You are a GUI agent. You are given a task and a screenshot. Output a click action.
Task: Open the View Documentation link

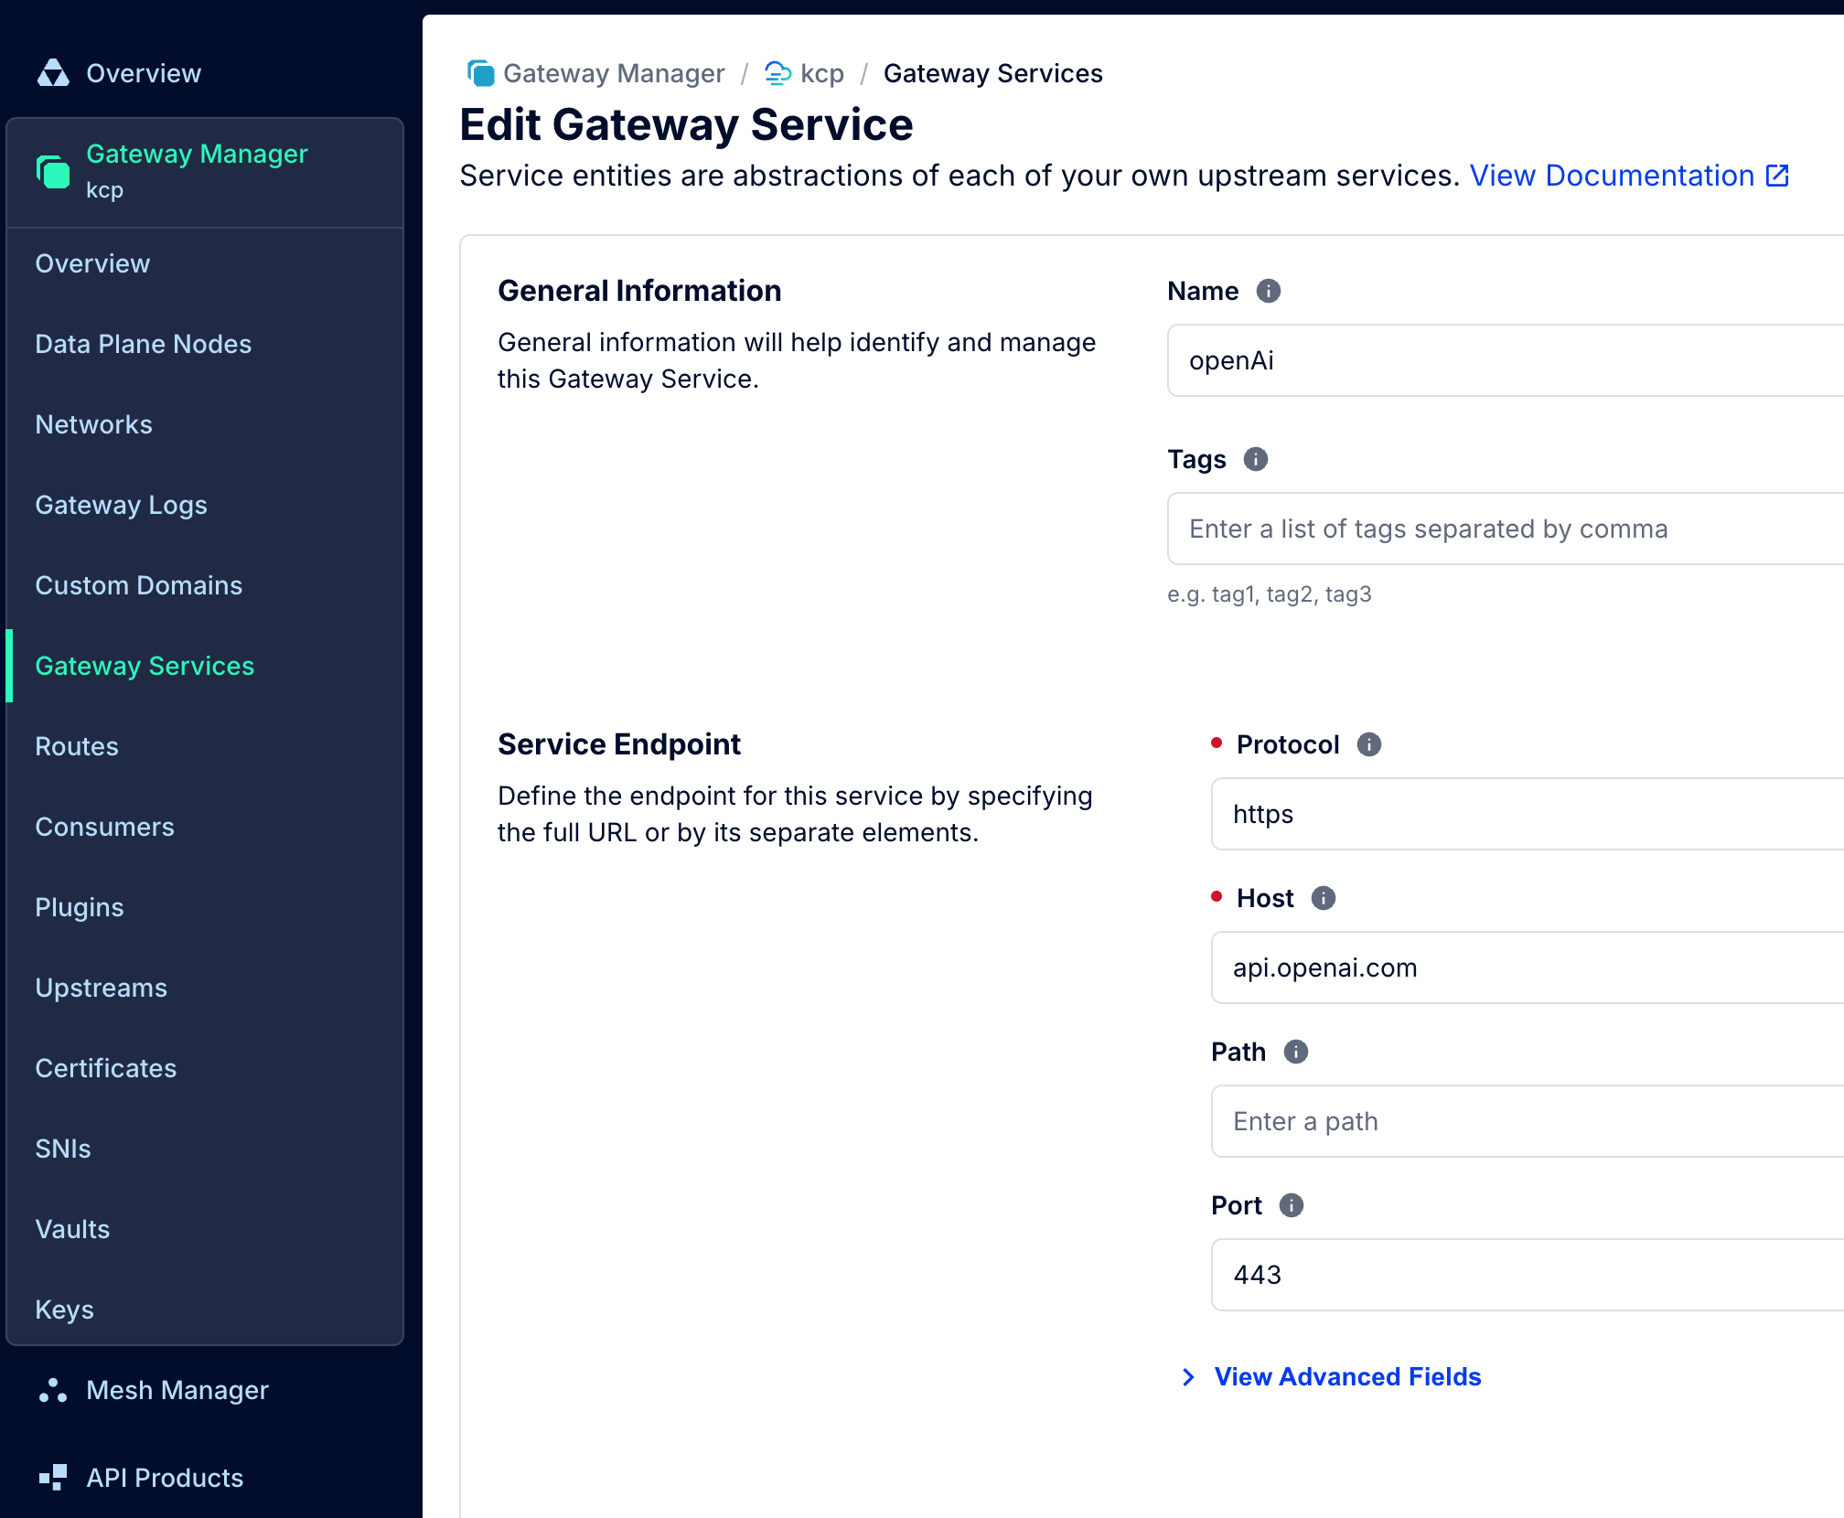tap(1612, 176)
